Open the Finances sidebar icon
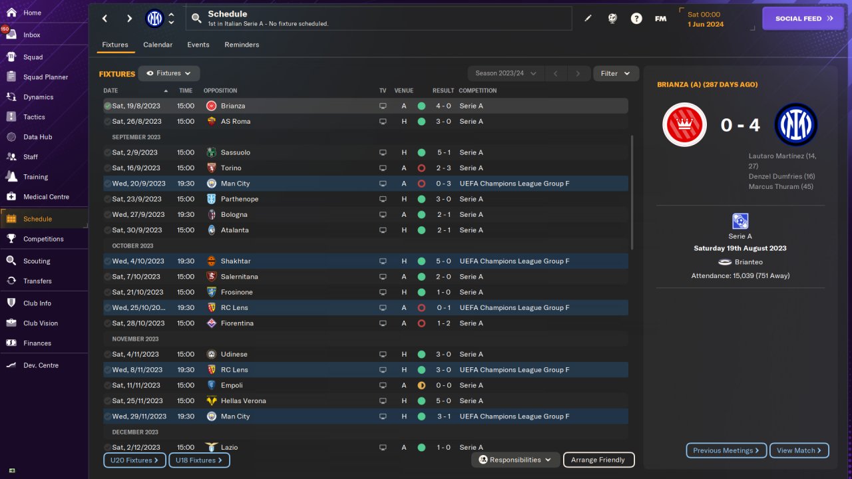The image size is (852, 479). pos(11,343)
